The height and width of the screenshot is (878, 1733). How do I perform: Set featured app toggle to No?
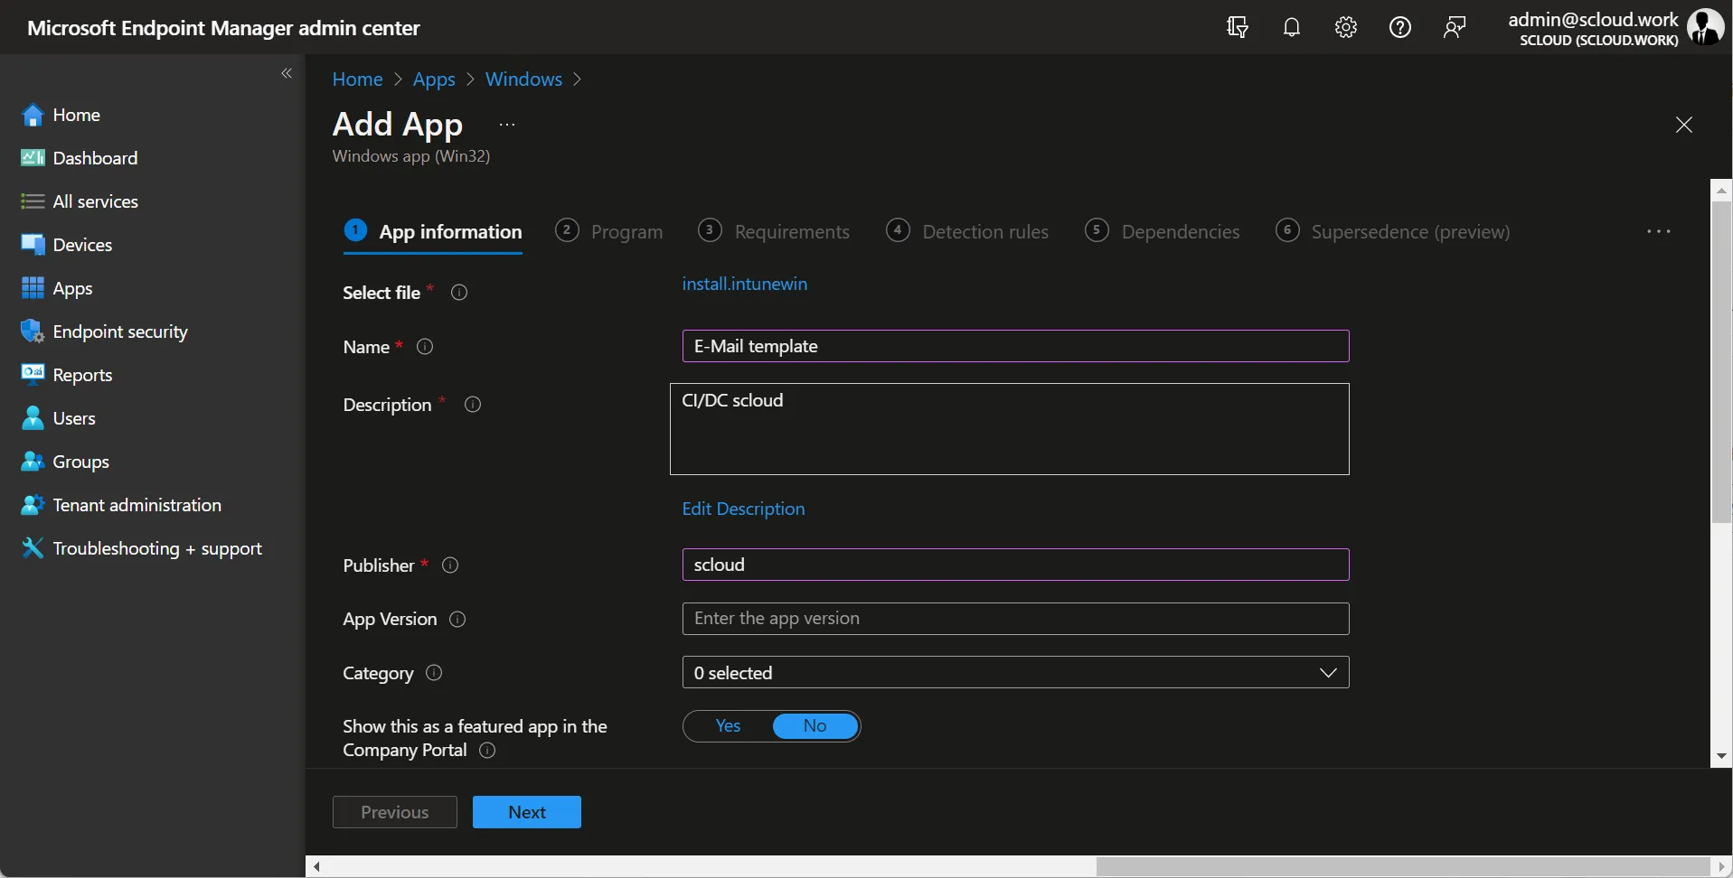pos(815,726)
